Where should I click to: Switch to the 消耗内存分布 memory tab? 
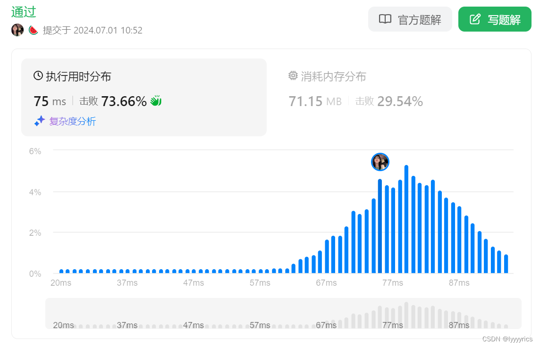(327, 76)
